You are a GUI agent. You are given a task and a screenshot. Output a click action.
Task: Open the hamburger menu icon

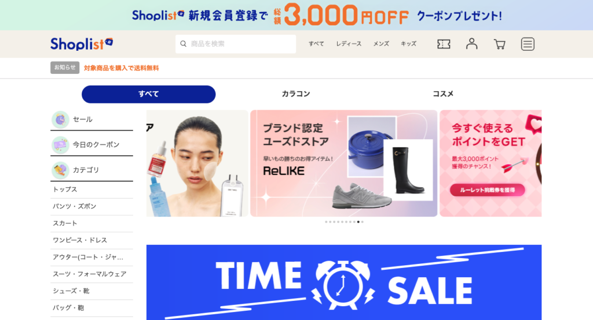point(528,44)
